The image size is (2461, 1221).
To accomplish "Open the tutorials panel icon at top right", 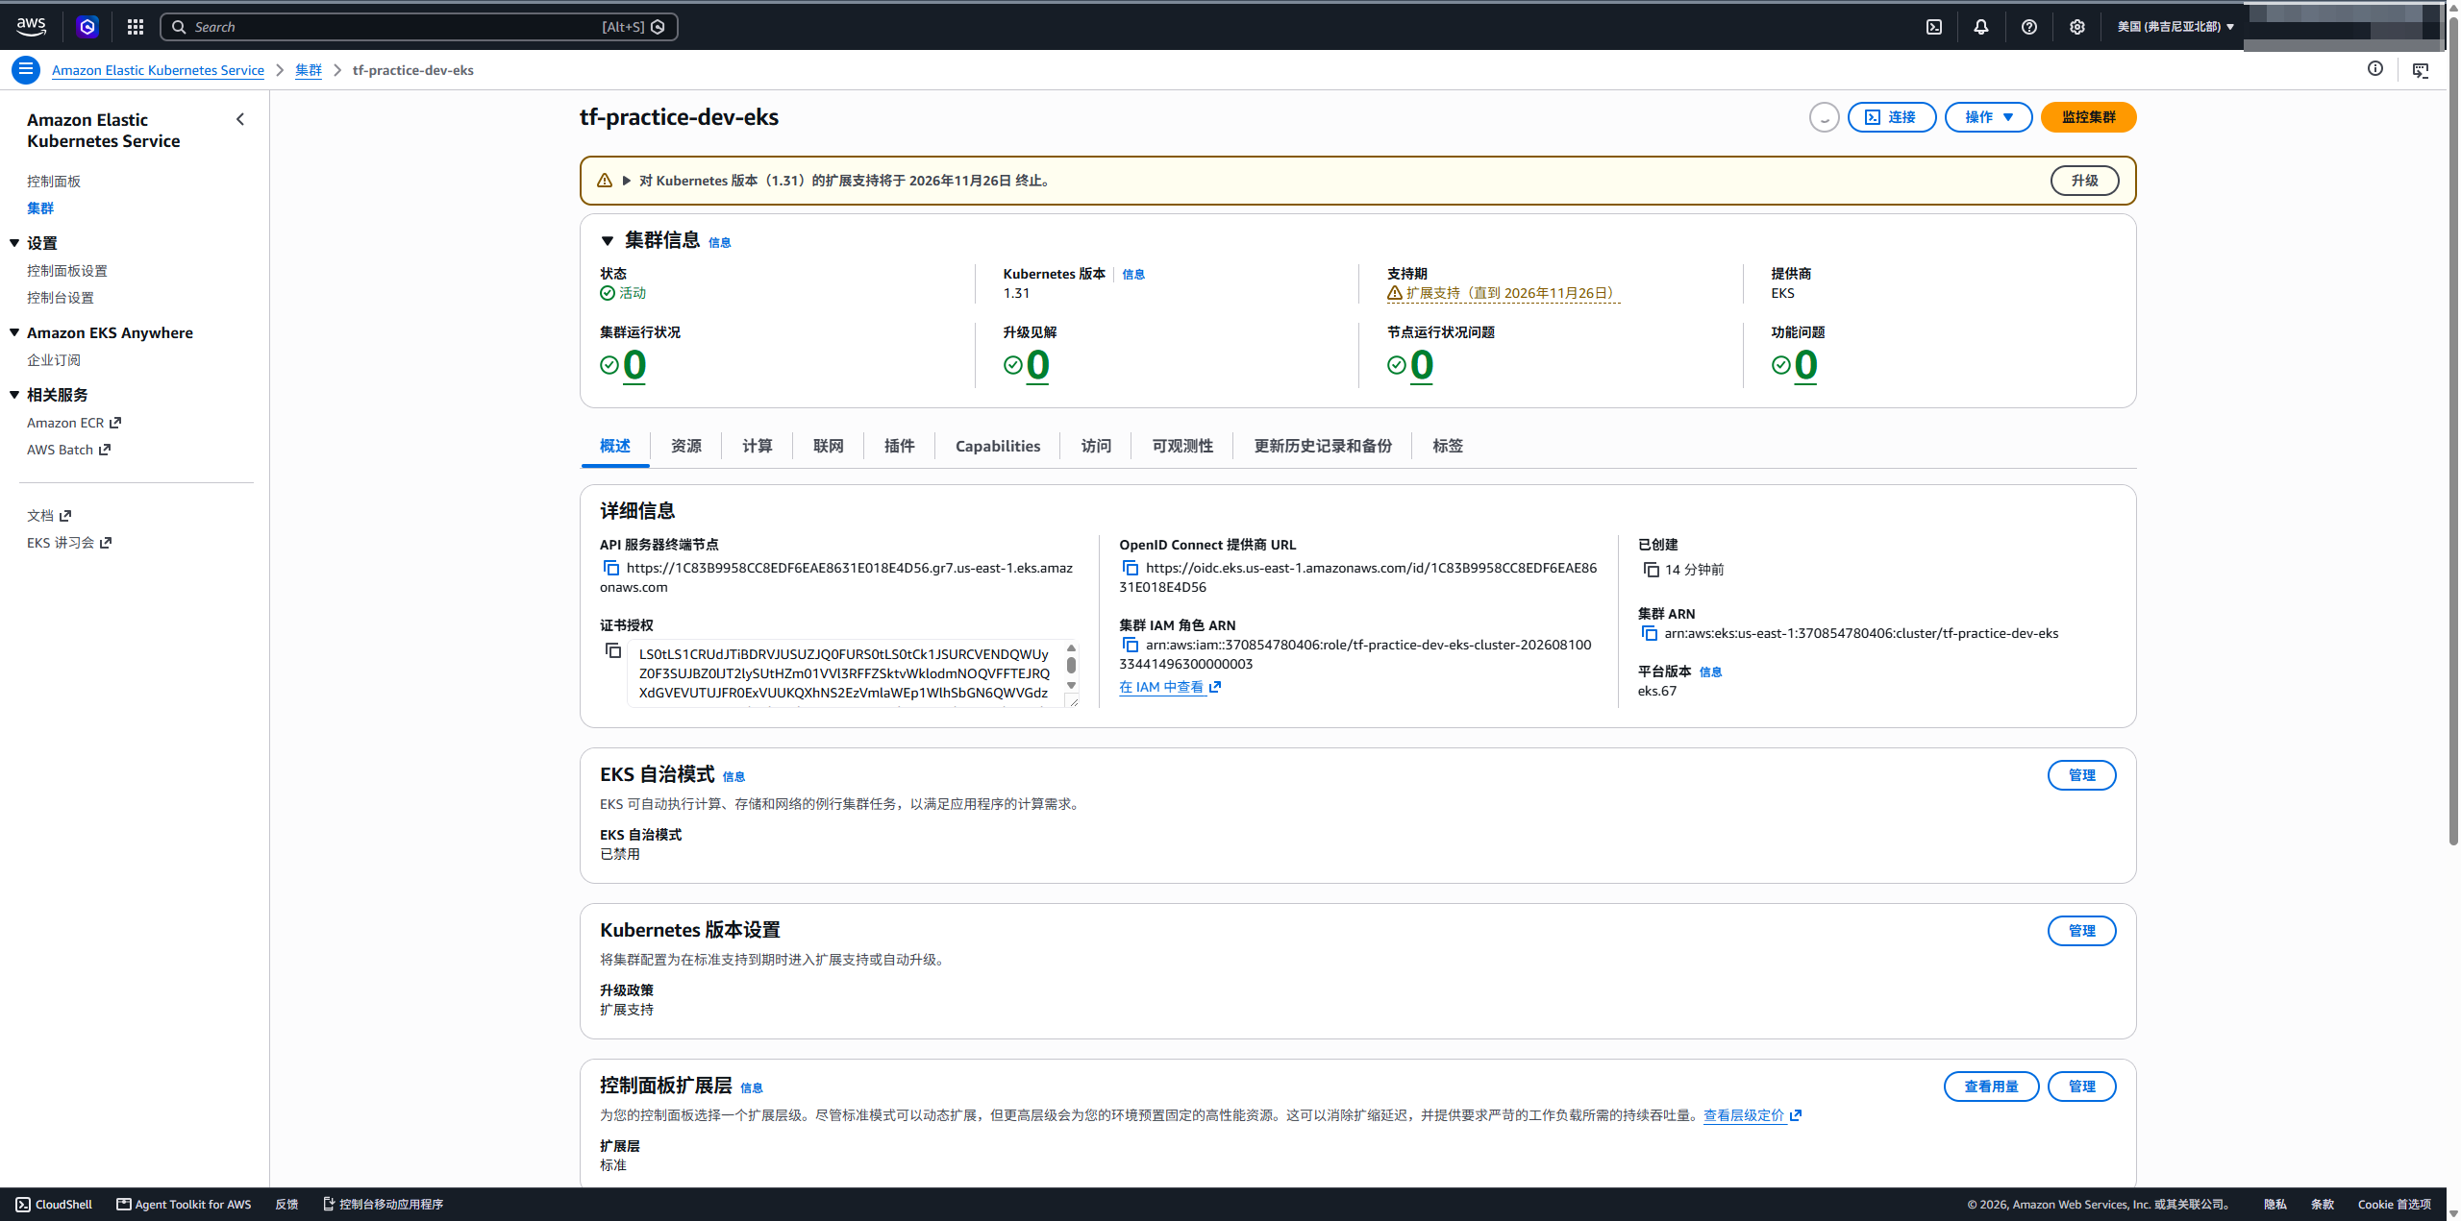I will click(2421, 69).
